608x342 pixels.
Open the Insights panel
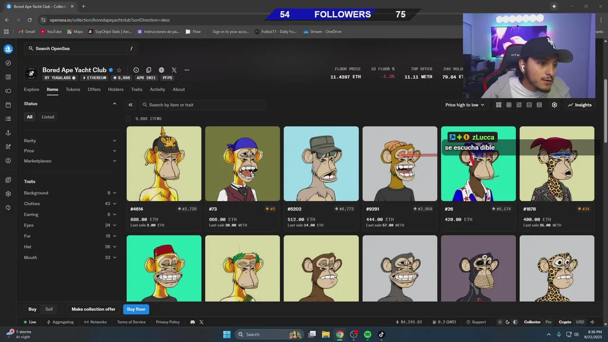point(580,105)
